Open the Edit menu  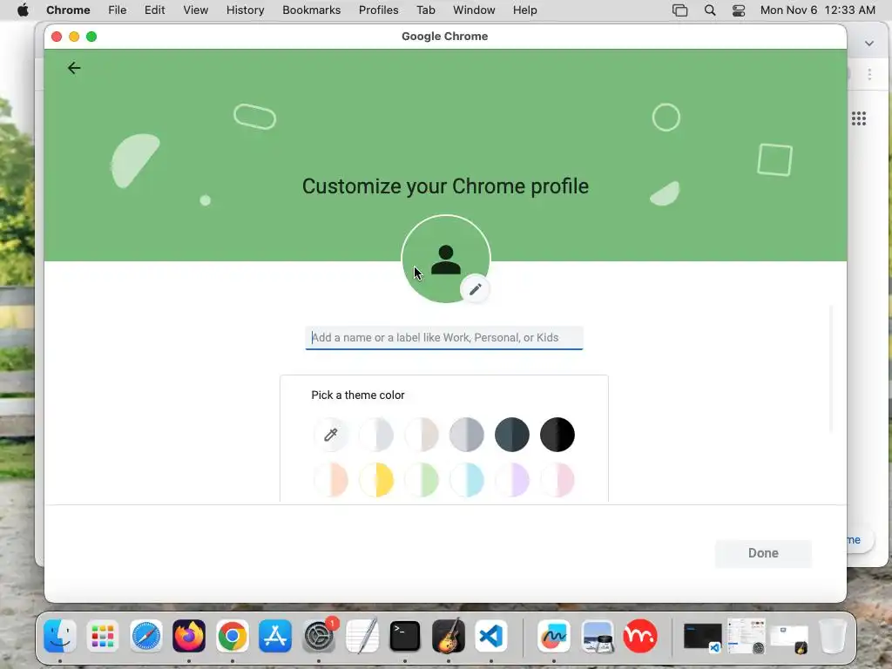pos(155,10)
